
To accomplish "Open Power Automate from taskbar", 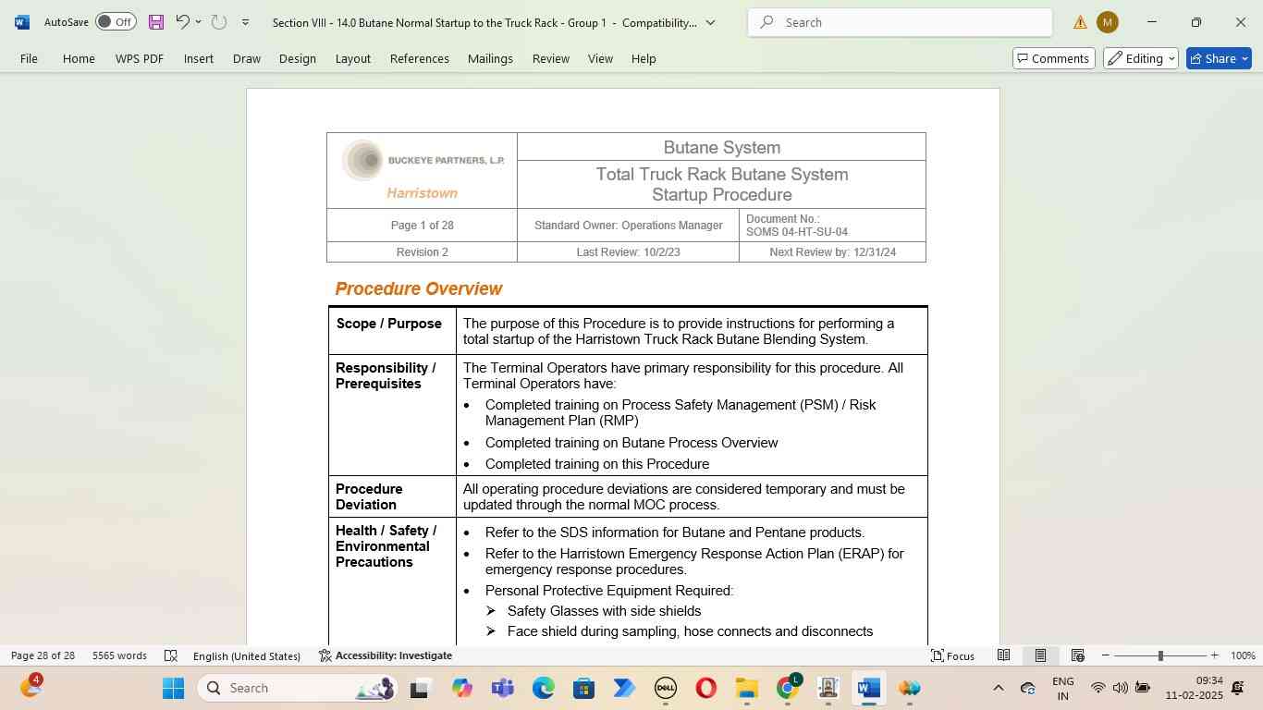I will coord(624,688).
